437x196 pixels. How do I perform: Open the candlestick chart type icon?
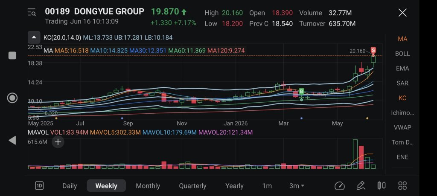[x=381, y=185]
